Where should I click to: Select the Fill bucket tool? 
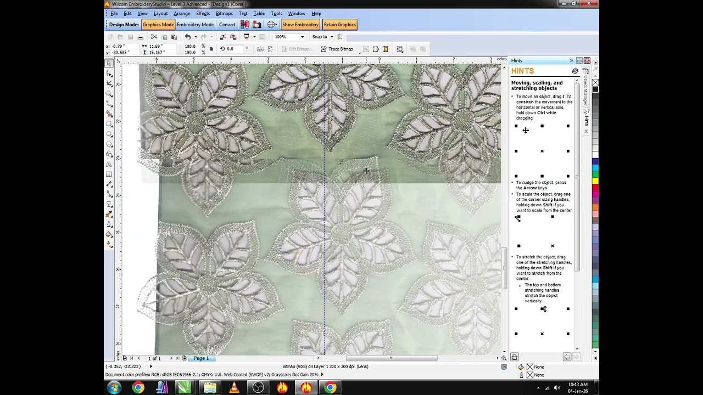[109, 234]
